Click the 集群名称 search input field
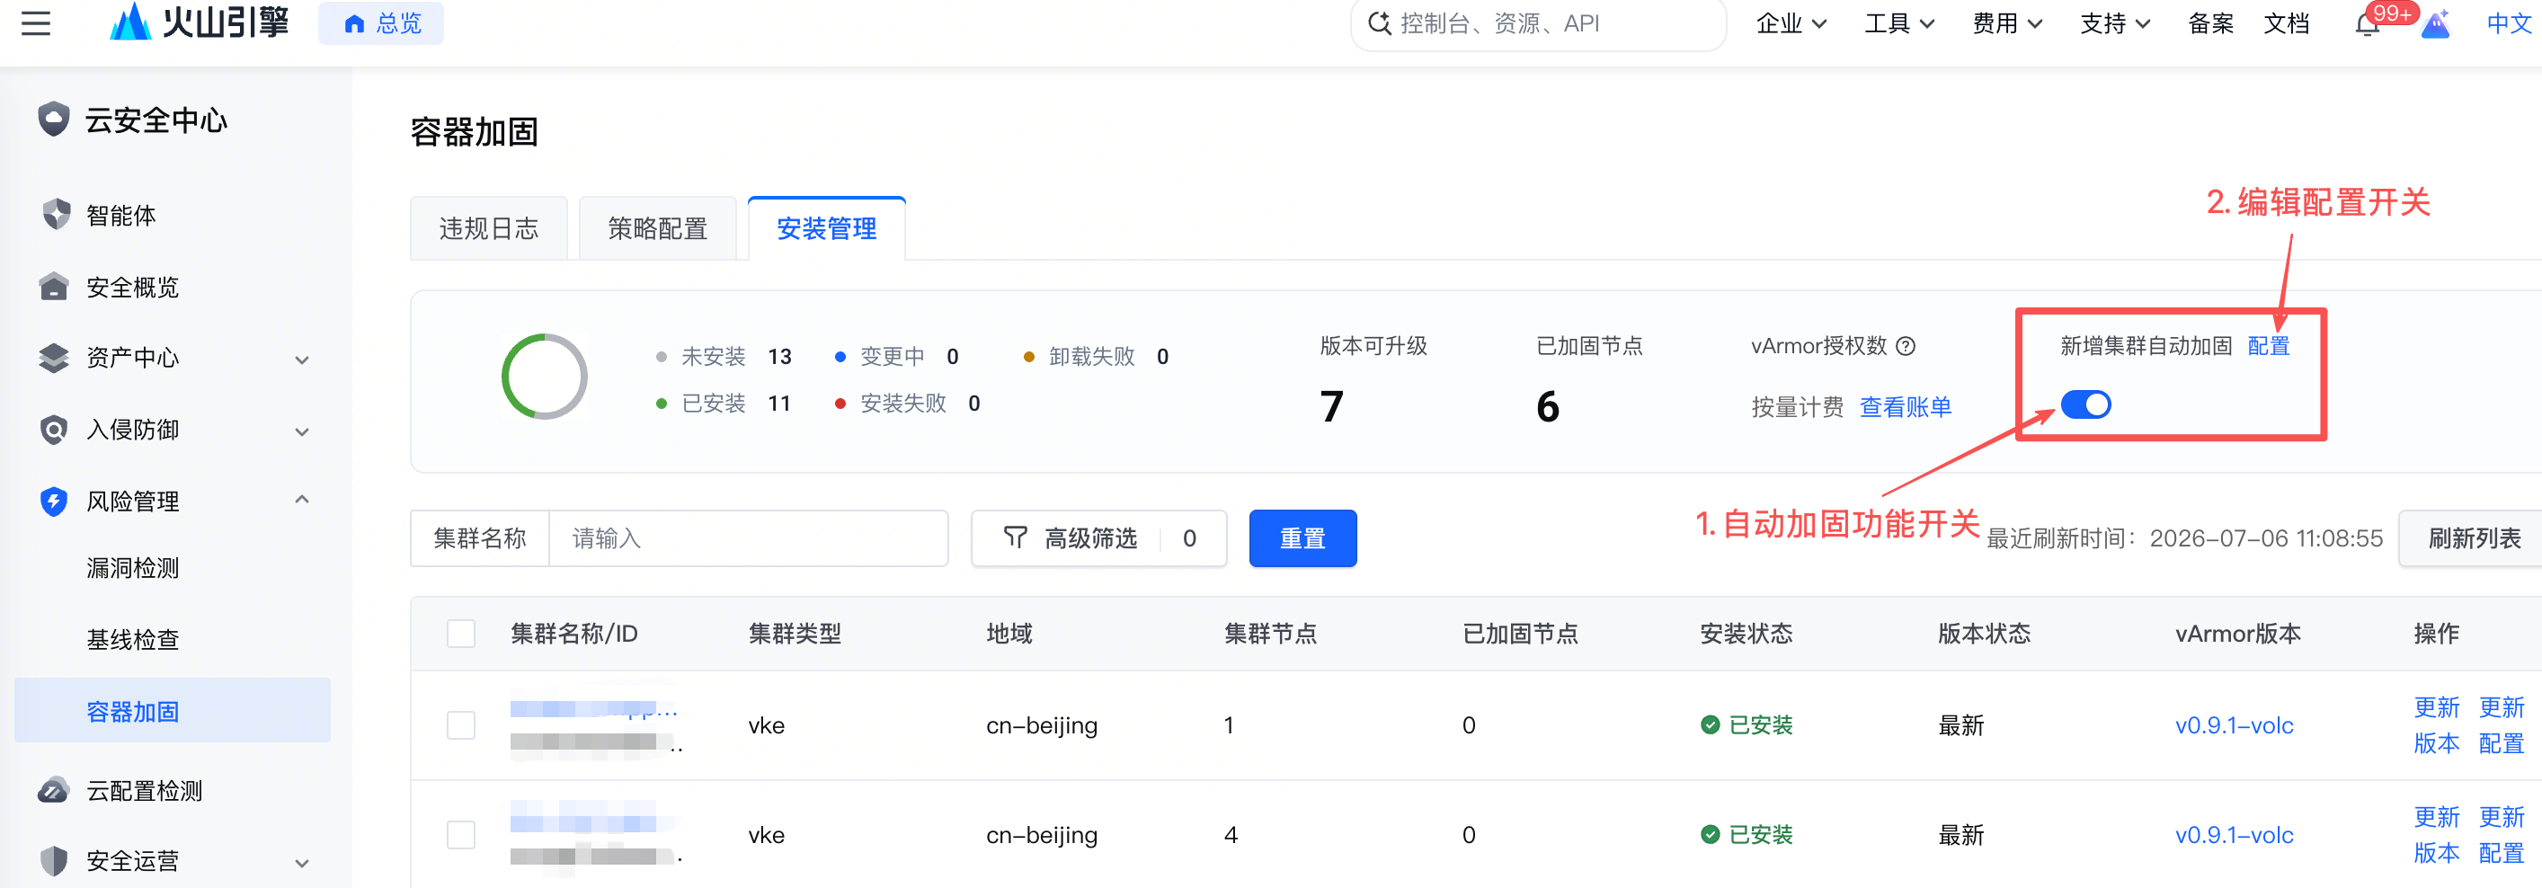Image resolution: width=2542 pixels, height=888 pixels. (x=748, y=538)
